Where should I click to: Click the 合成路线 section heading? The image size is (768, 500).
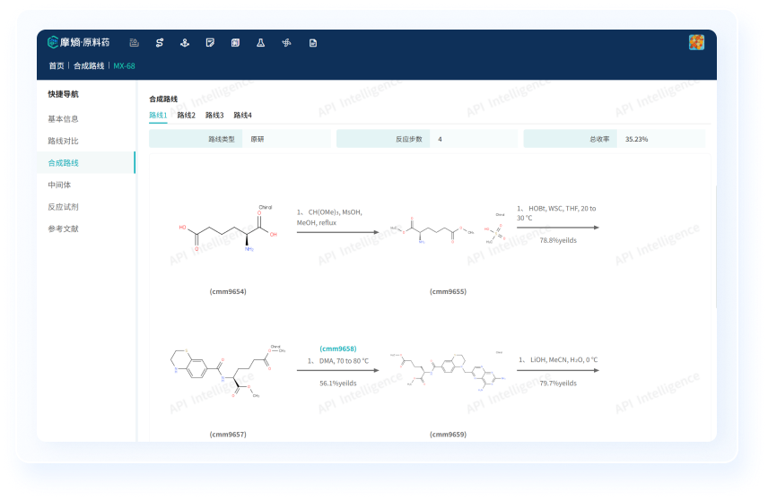(163, 99)
